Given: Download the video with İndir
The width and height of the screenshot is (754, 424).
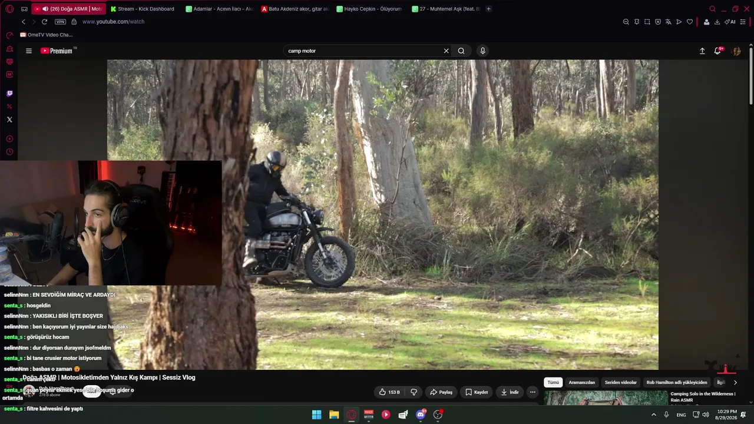Looking at the screenshot, I should (x=510, y=392).
